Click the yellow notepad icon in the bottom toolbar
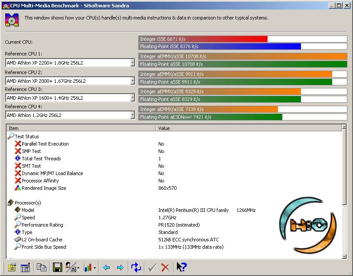Image resolution: width=353 pixels, height=276 pixels. tap(12, 267)
